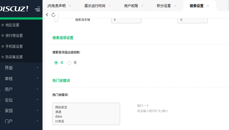Switch to the 积分设置 tab

pos(164,6)
